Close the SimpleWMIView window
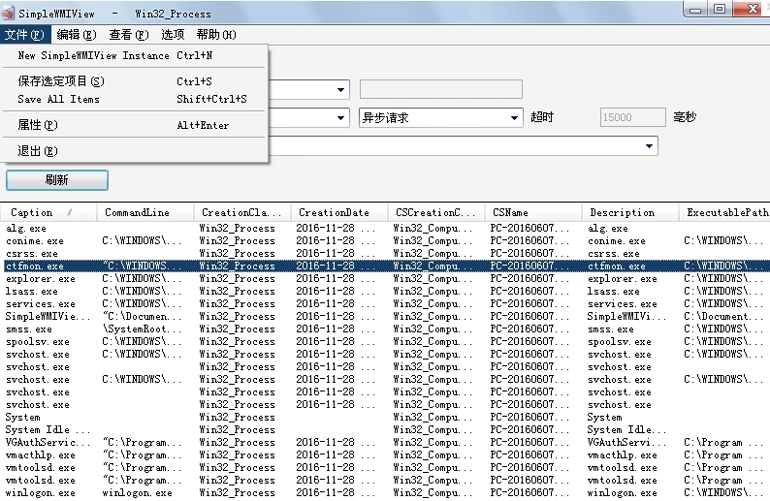Viewport: 770px width, 501px height. click(x=753, y=10)
